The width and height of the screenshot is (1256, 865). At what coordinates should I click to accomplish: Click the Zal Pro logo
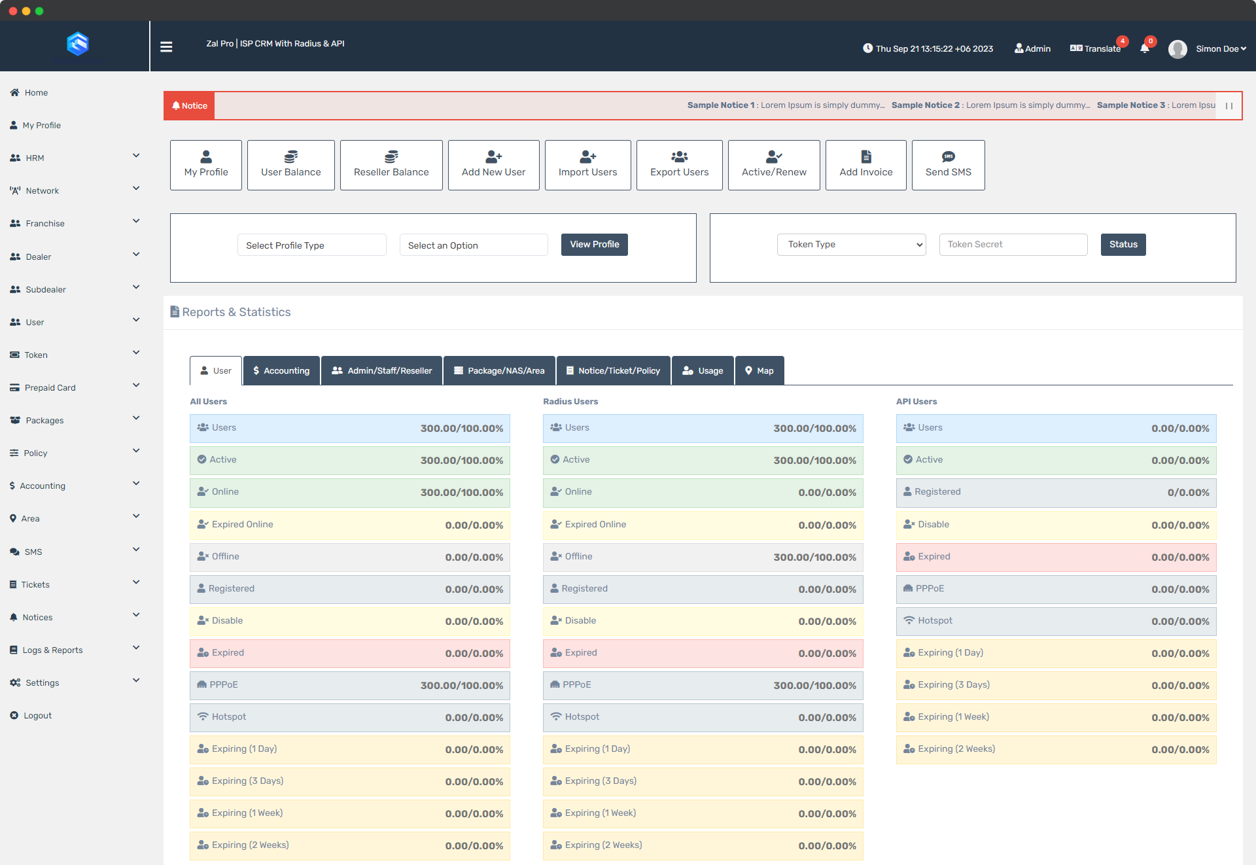pyautogui.click(x=78, y=44)
